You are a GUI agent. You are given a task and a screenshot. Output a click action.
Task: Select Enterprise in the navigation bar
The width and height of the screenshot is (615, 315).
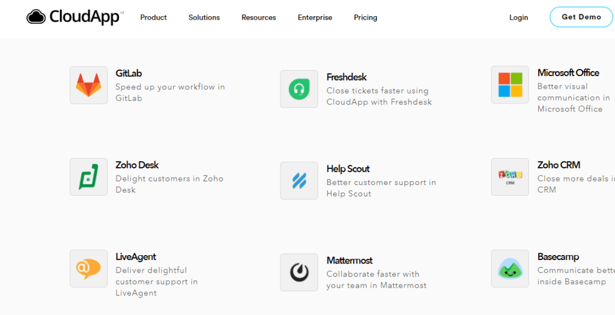(315, 17)
